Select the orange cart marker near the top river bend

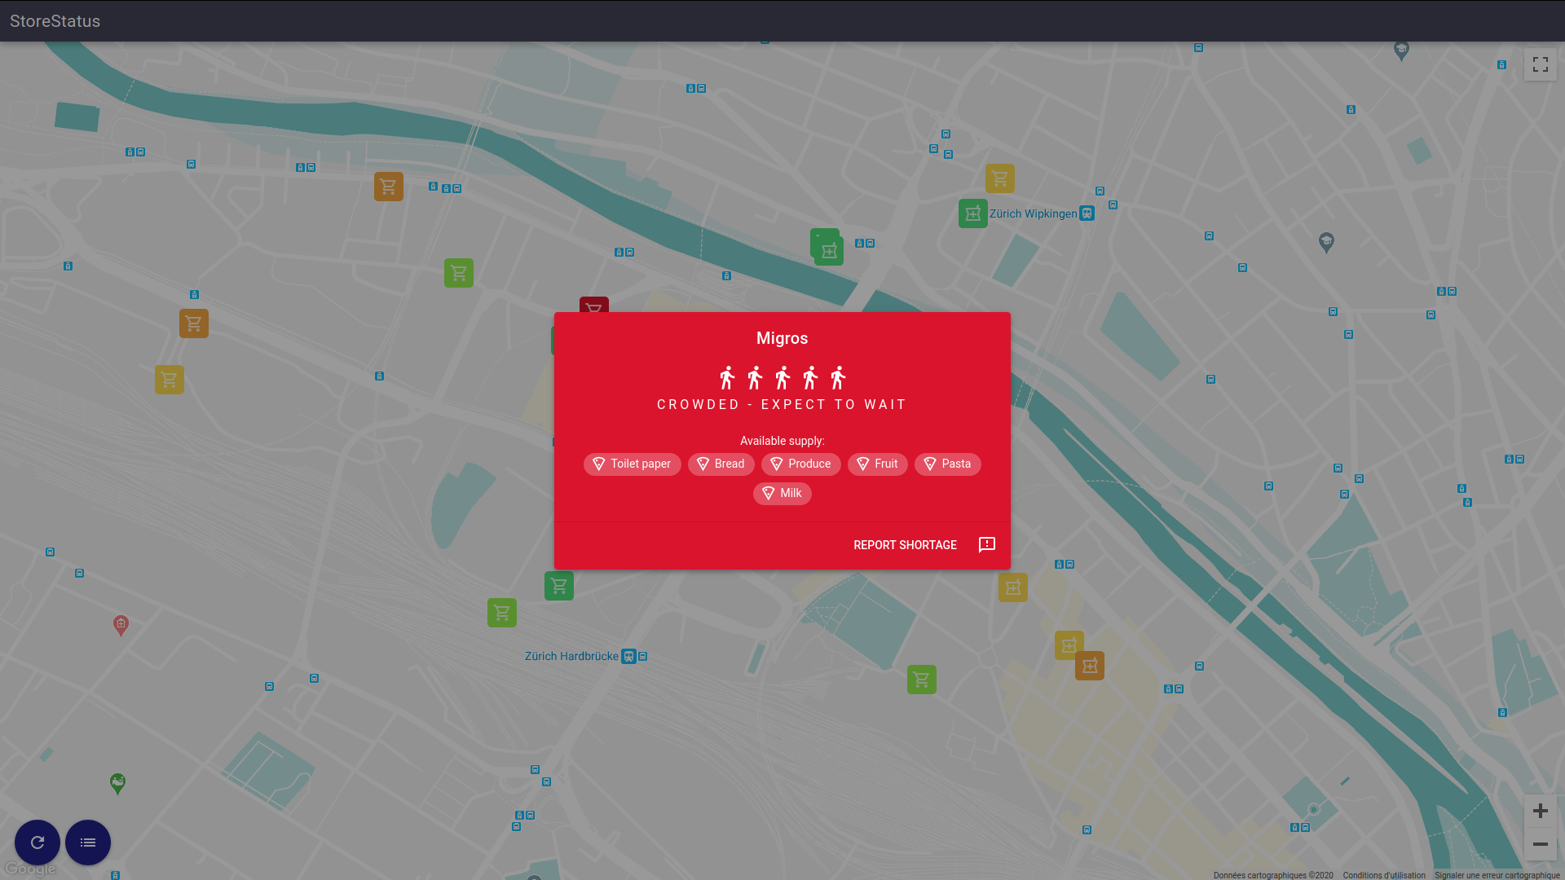click(x=389, y=187)
